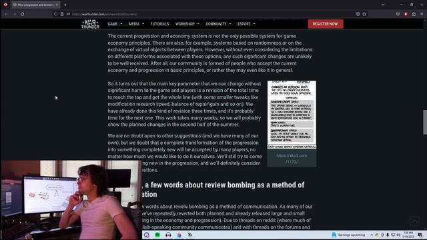Image resolution: width=427 pixels, height=240 pixels.
Task: Reload the page with the refresh icon
Action: click(x=22, y=14)
